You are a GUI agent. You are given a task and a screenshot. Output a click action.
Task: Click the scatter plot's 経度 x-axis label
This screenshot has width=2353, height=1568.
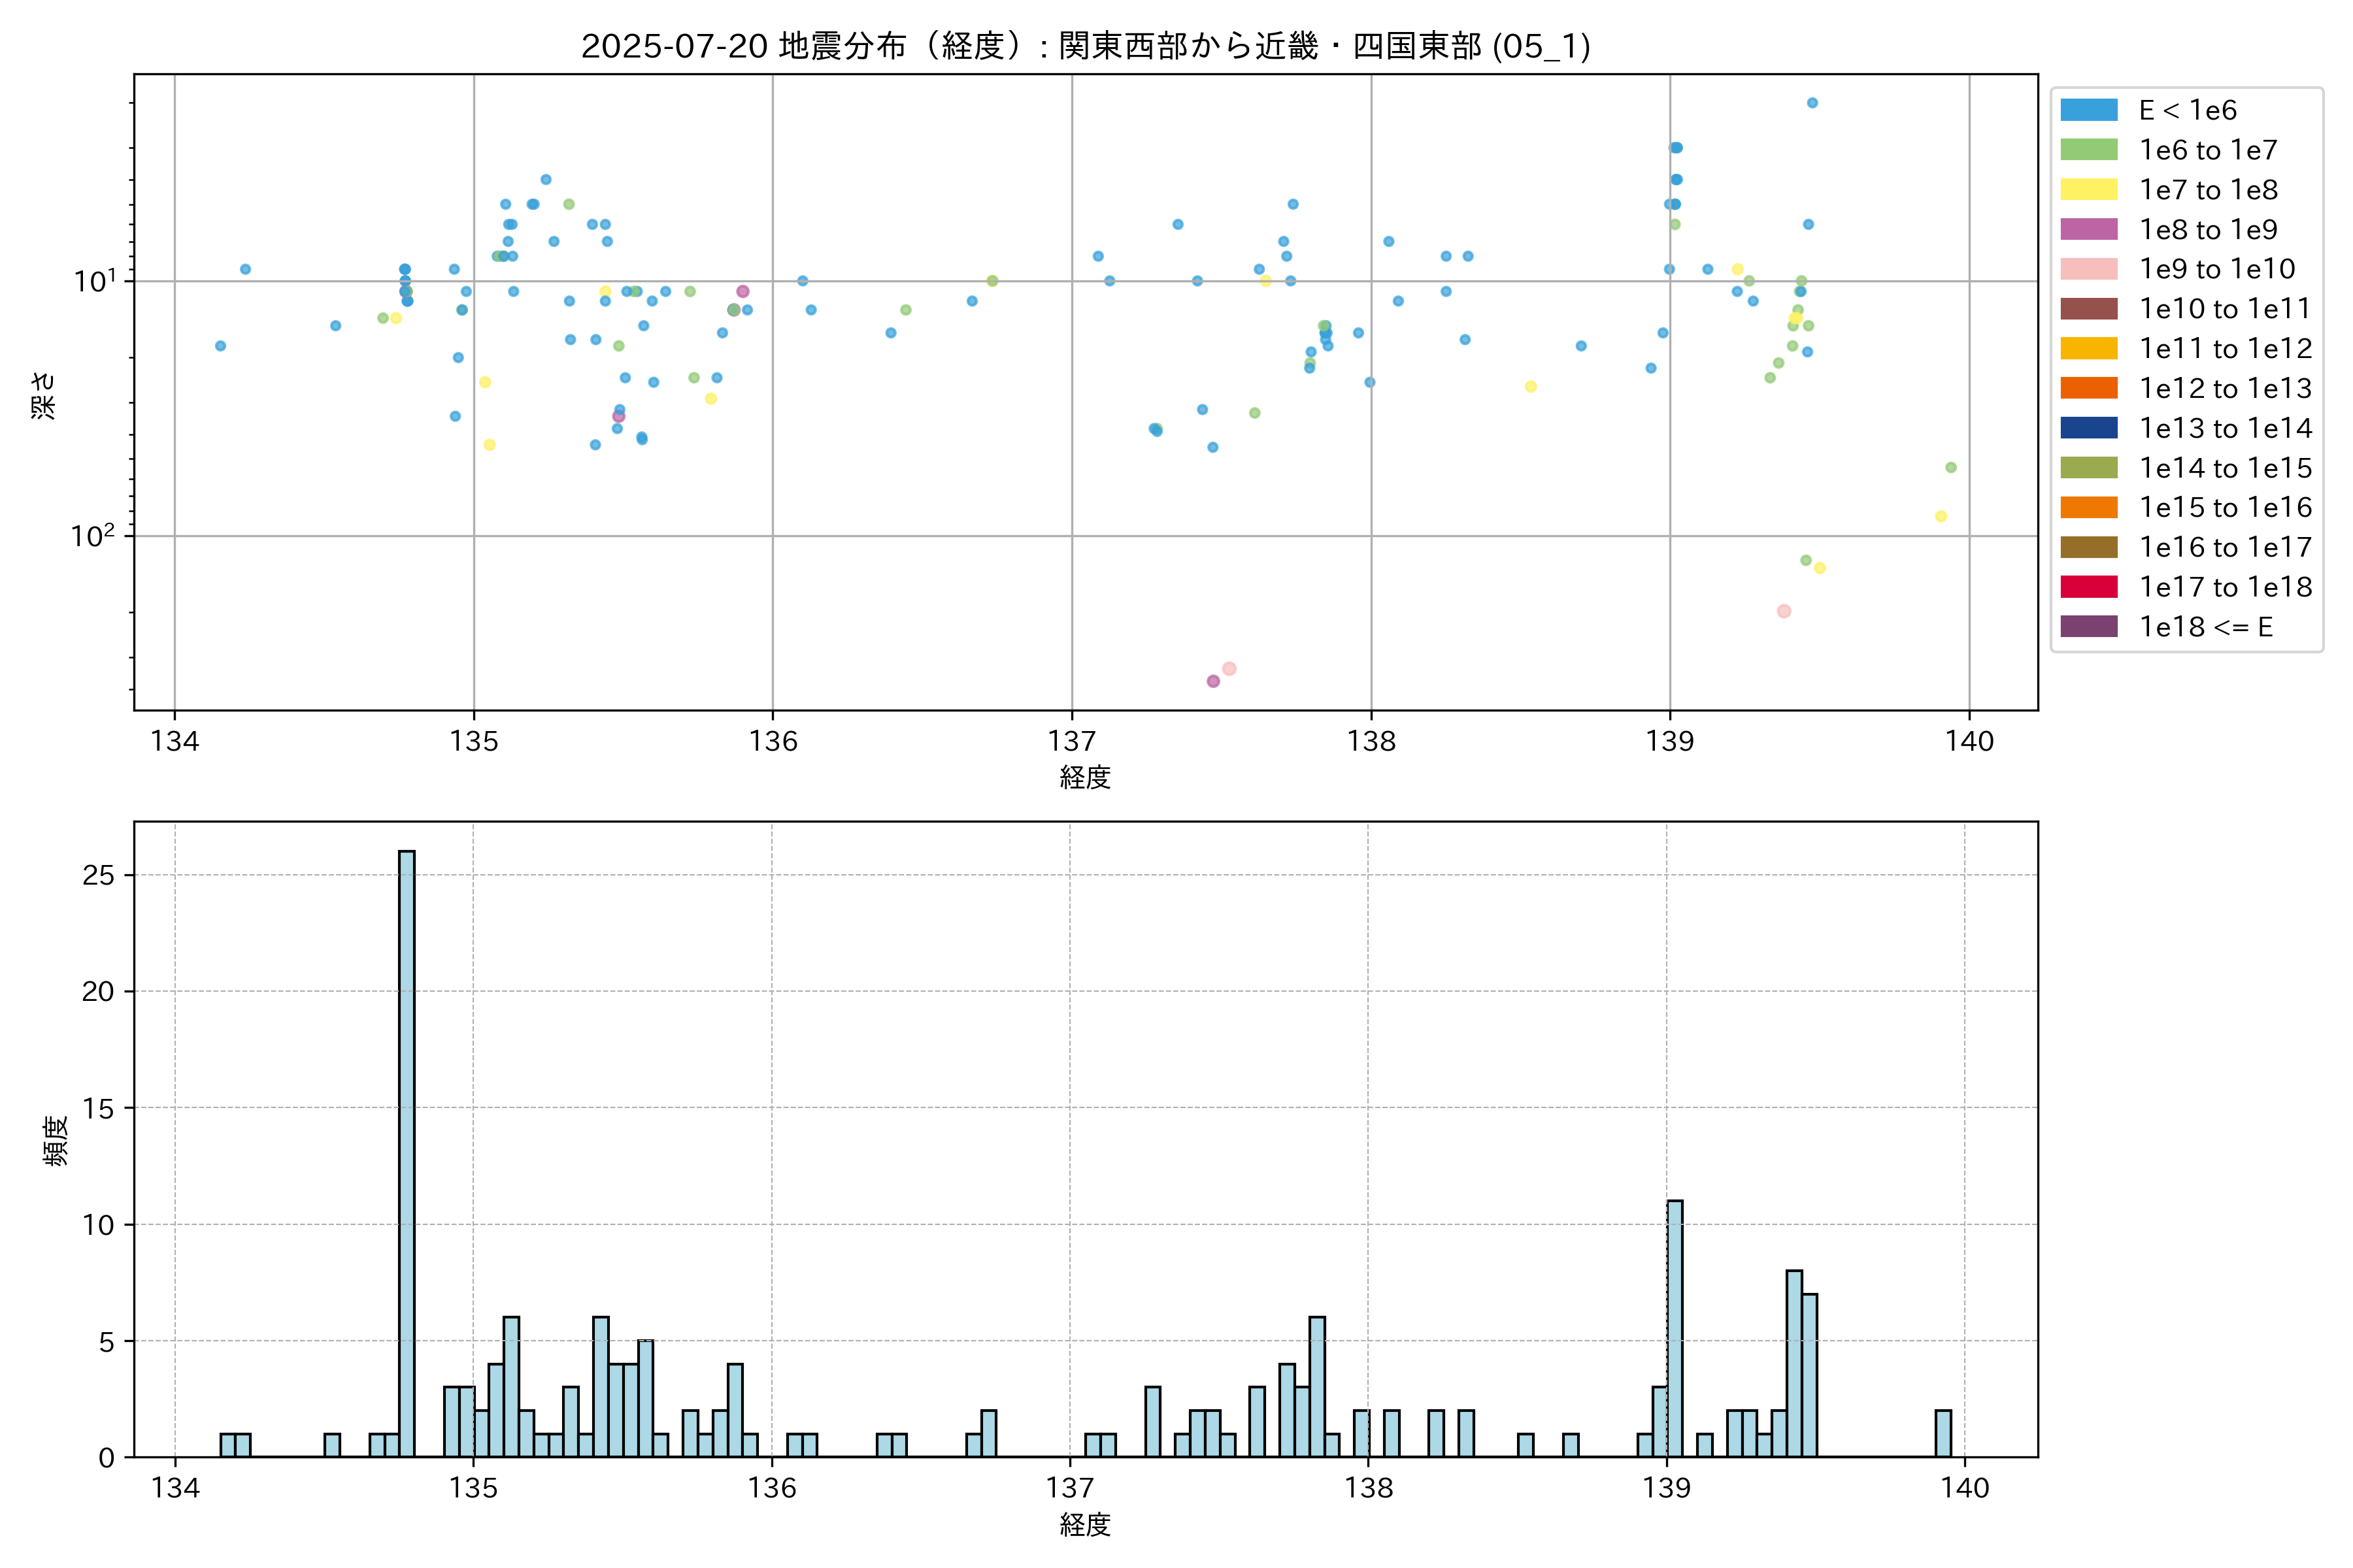click(1086, 777)
